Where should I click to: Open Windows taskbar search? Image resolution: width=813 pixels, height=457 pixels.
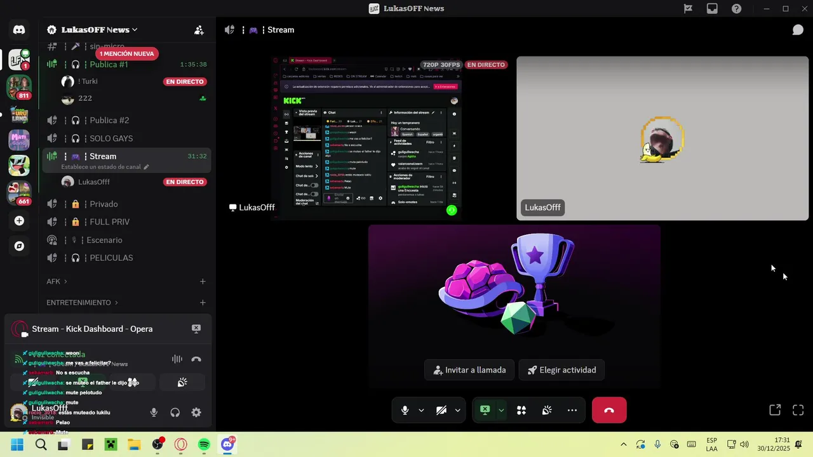(x=41, y=444)
